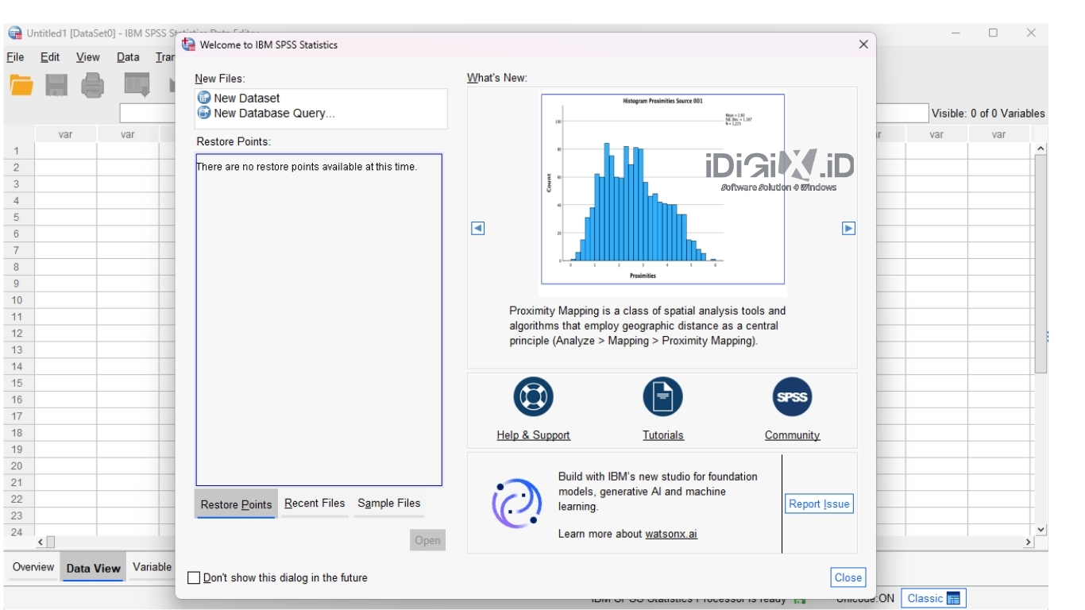The height and width of the screenshot is (610, 1085).
Task: Click the Save disk toolbar icon
Action: click(56, 85)
